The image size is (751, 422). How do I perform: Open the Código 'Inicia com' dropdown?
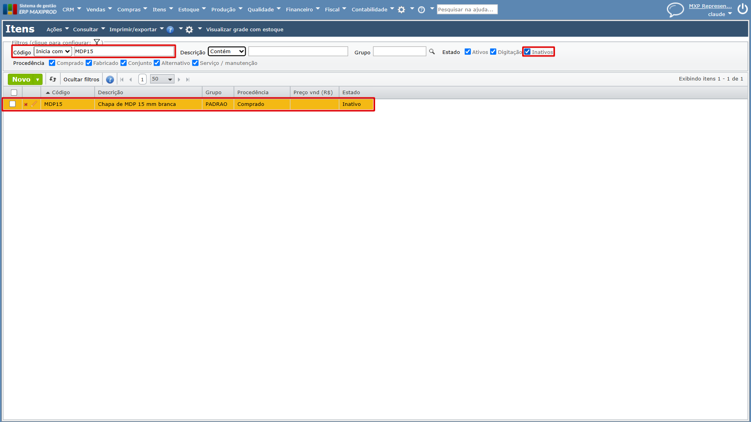pyautogui.click(x=53, y=52)
